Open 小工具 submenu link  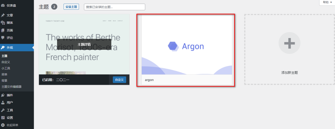(6, 68)
